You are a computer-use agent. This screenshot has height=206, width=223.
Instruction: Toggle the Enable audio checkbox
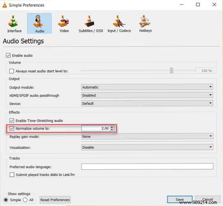click(8, 55)
